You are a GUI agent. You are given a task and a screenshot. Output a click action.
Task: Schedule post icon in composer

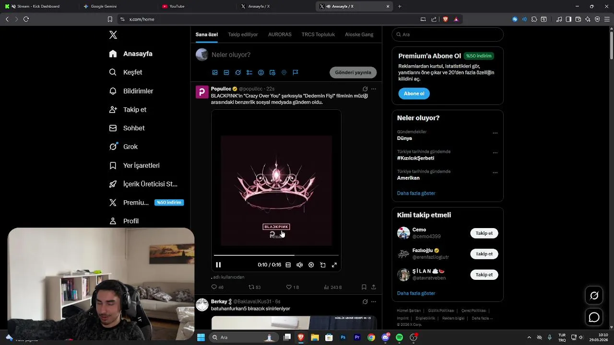tap(272, 72)
